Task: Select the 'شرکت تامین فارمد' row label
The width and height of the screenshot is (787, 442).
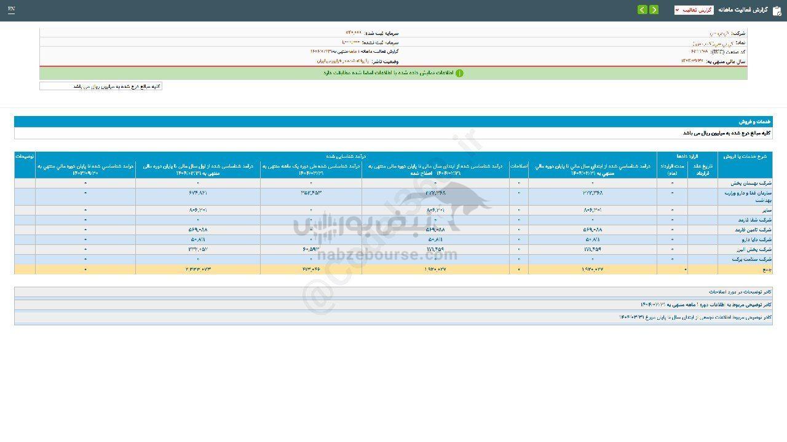Action: pyautogui.click(x=748, y=230)
